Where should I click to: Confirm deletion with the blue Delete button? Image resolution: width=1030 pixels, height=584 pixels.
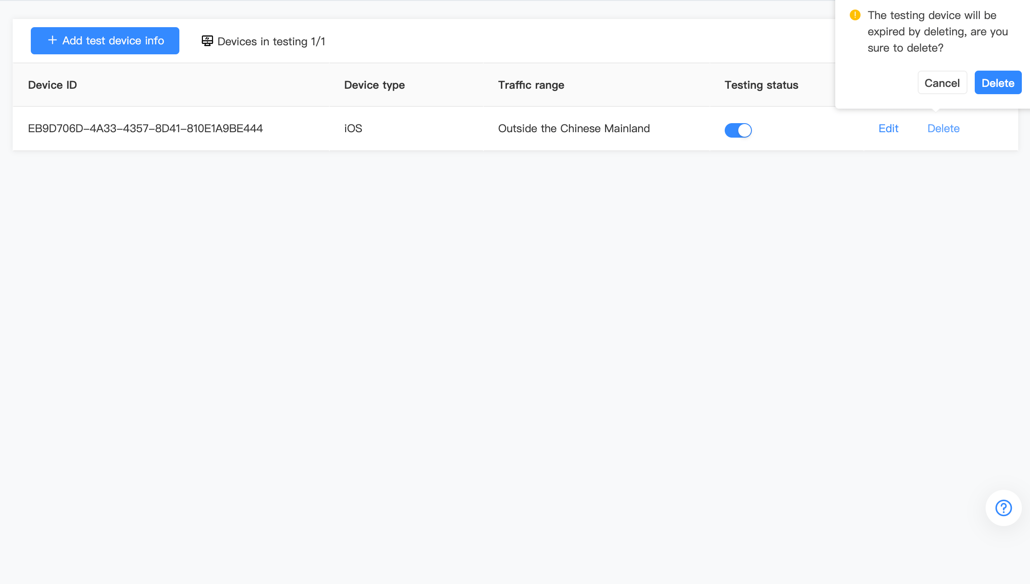click(997, 82)
